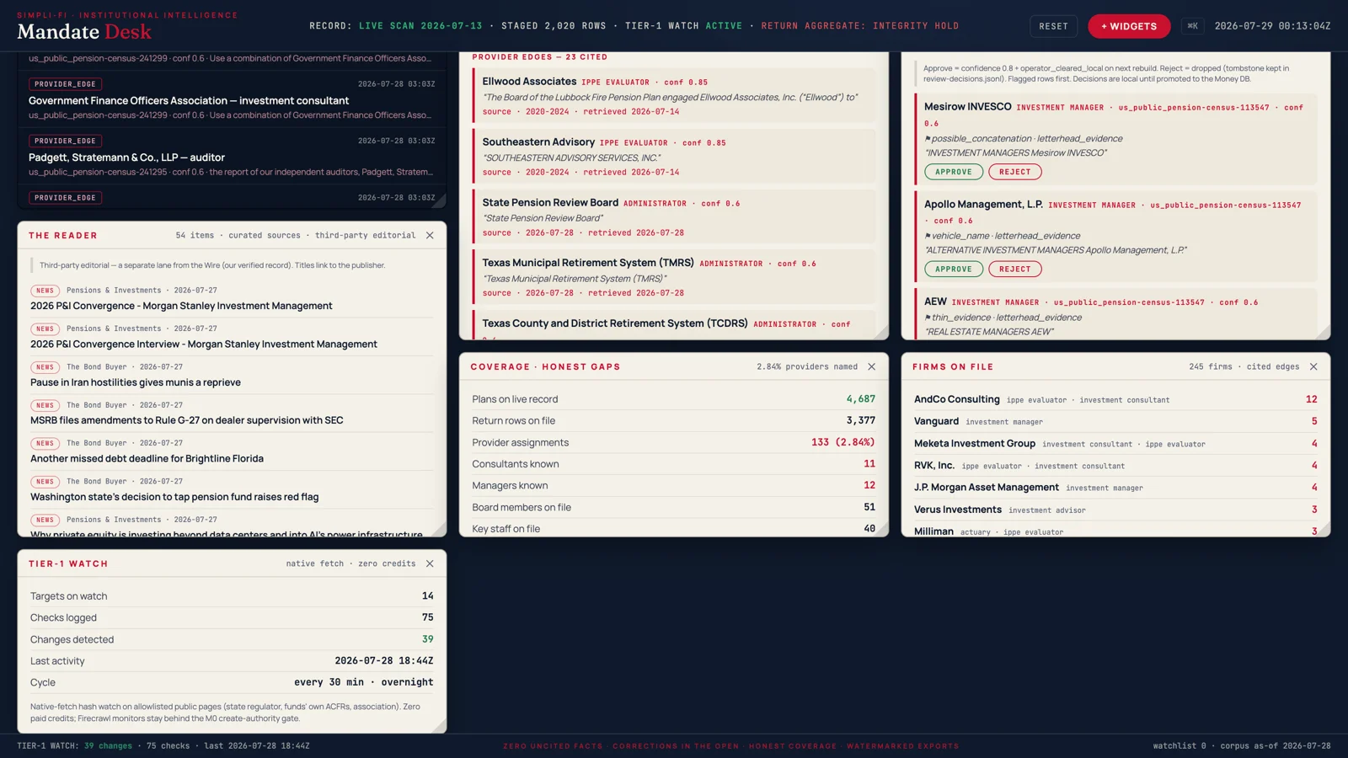
Task: Click the Reset button
Action: [x=1053, y=26]
